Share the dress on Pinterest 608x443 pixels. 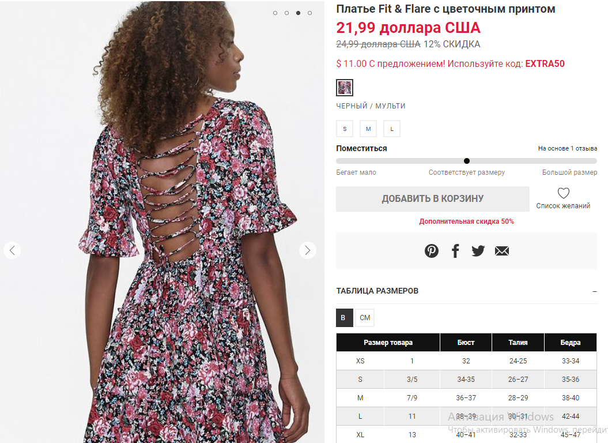[x=431, y=251]
